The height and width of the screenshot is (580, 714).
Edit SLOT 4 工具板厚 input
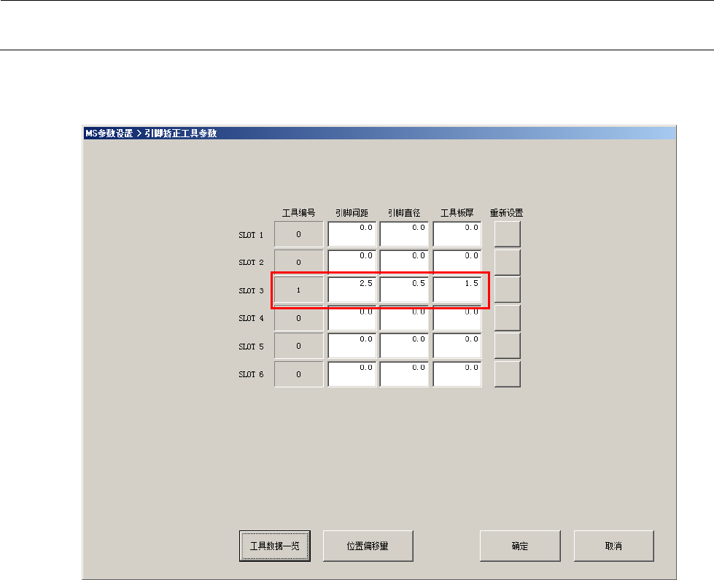pyautogui.click(x=457, y=318)
